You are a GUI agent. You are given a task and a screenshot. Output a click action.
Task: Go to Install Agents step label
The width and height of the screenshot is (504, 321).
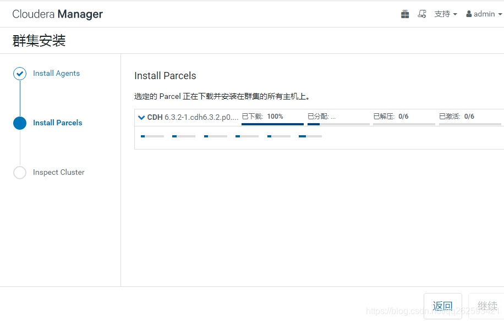(x=56, y=74)
